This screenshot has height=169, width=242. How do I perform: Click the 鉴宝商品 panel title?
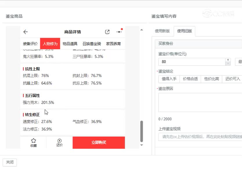[x=14, y=16]
